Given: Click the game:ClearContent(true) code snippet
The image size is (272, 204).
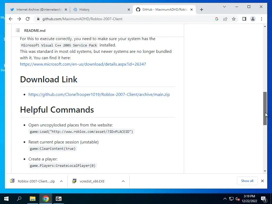Looking at the screenshot, I should click(53, 148).
